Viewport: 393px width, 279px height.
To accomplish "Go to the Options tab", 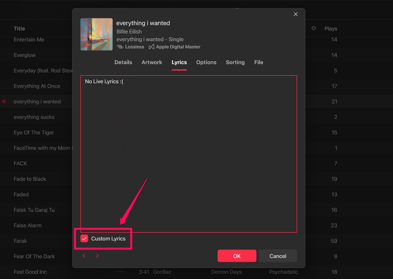I will [x=206, y=62].
